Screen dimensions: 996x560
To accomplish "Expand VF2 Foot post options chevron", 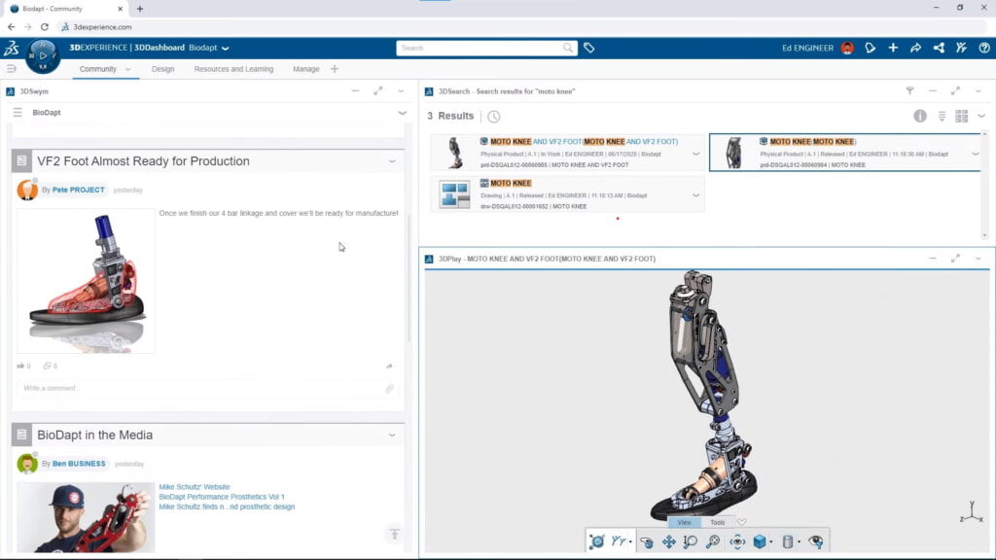I will point(392,161).
